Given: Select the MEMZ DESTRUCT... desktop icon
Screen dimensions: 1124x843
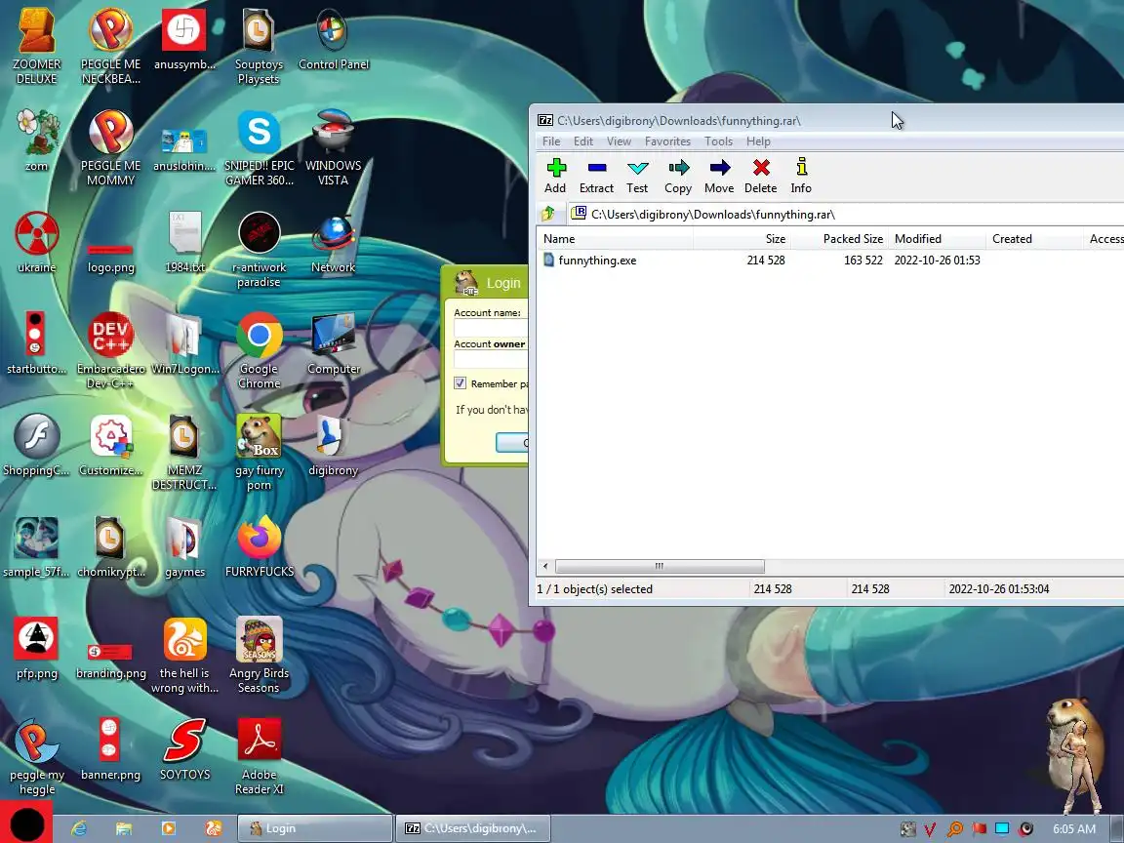Looking at the screenshot, I should coord(184,453).
